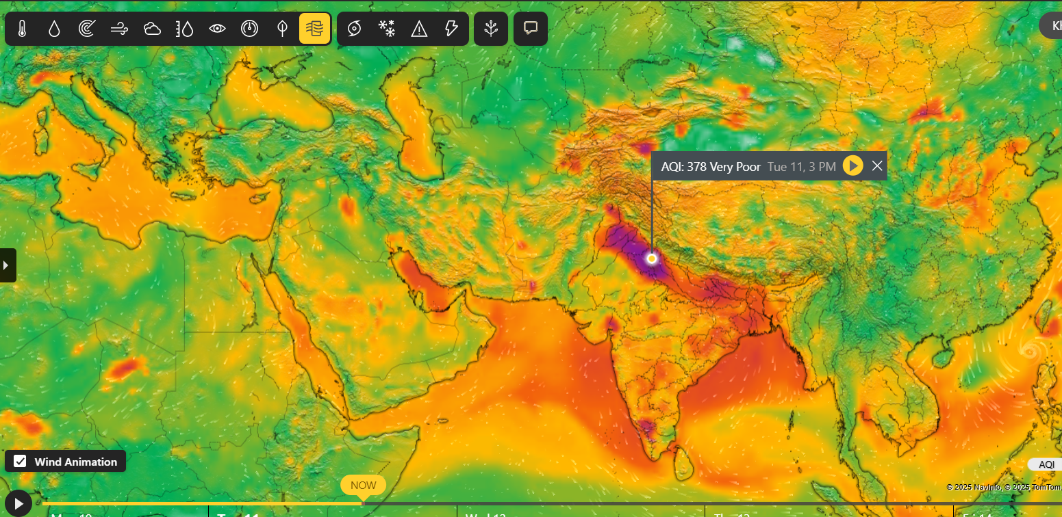Show the Clouds layer
The height and width of the screenshot is (517, 1062).
click(152, 29)
